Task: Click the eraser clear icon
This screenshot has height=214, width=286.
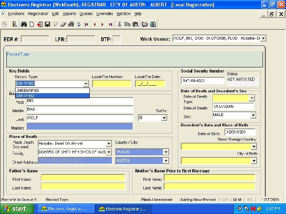Action: 63,24
